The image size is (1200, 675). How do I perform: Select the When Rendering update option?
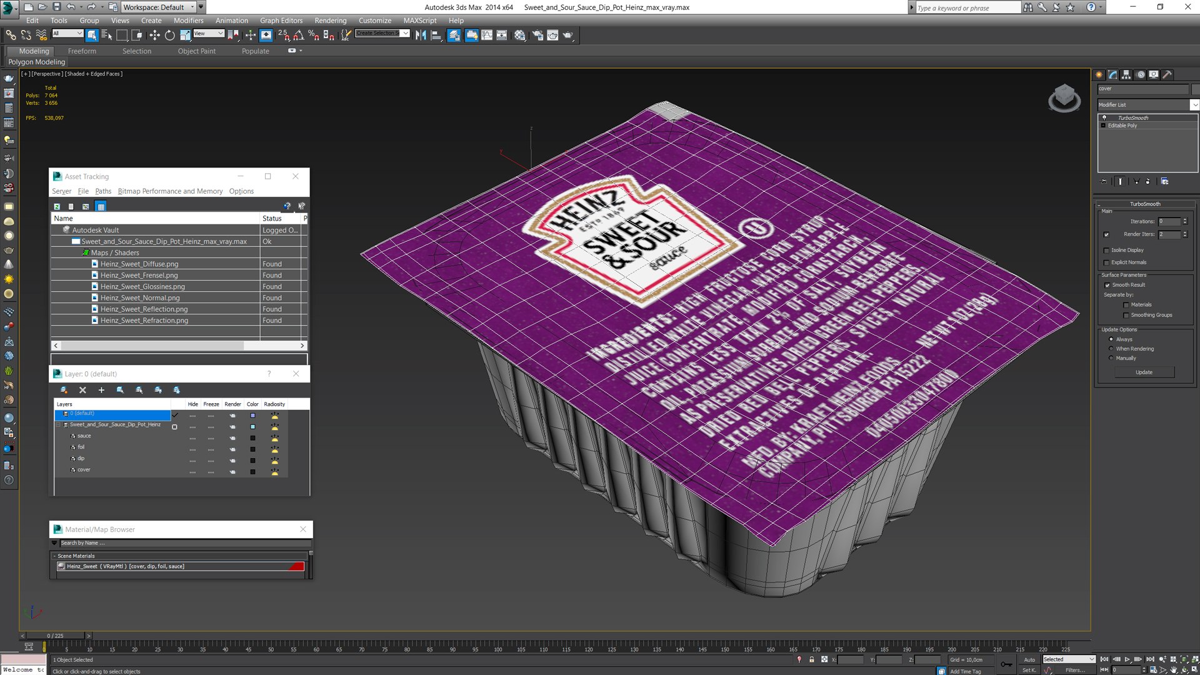tap(1111, 349)
